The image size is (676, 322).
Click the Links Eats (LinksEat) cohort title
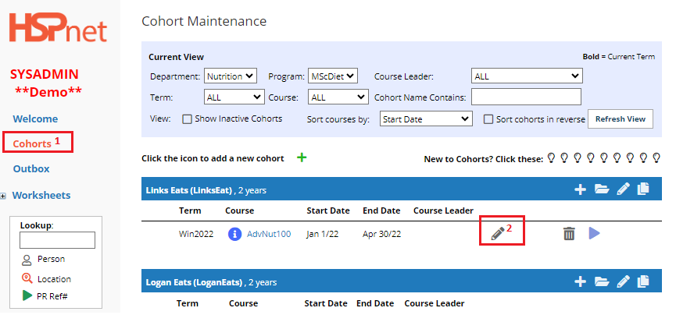tap(189, 190)
